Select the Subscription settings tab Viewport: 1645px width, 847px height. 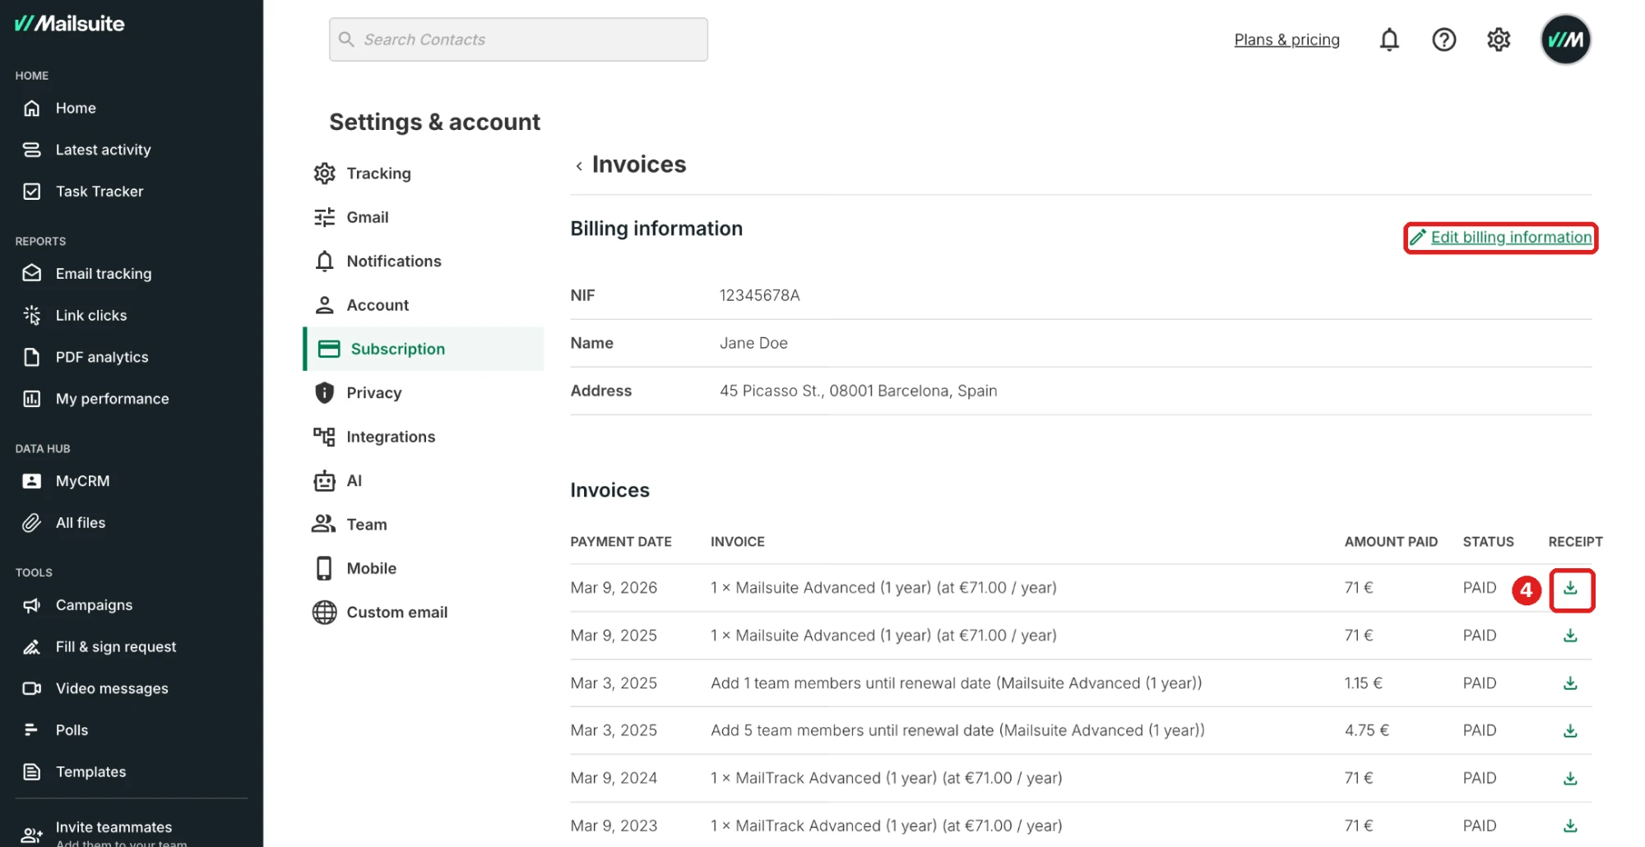[424, 349]
